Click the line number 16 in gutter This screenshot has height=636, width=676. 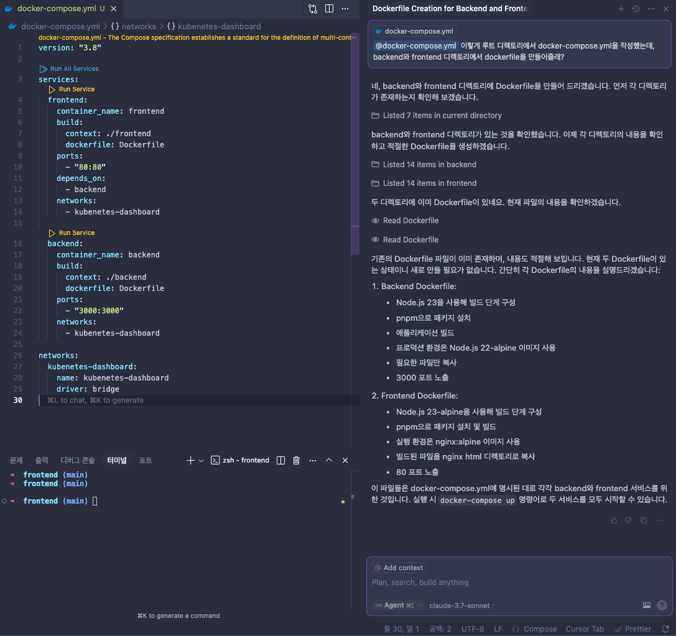[17, 244]
